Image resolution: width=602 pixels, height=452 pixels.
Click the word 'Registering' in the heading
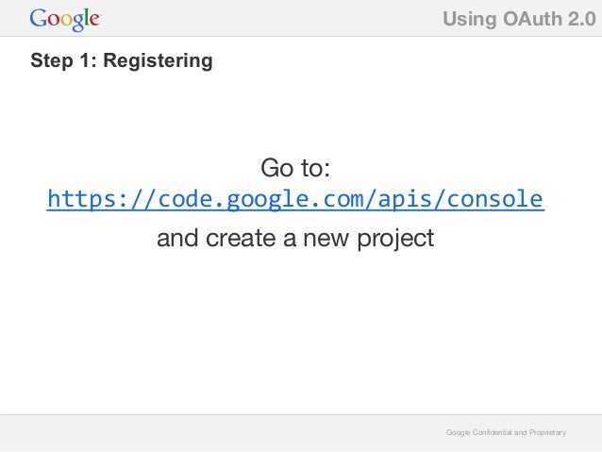click(158, 60)
